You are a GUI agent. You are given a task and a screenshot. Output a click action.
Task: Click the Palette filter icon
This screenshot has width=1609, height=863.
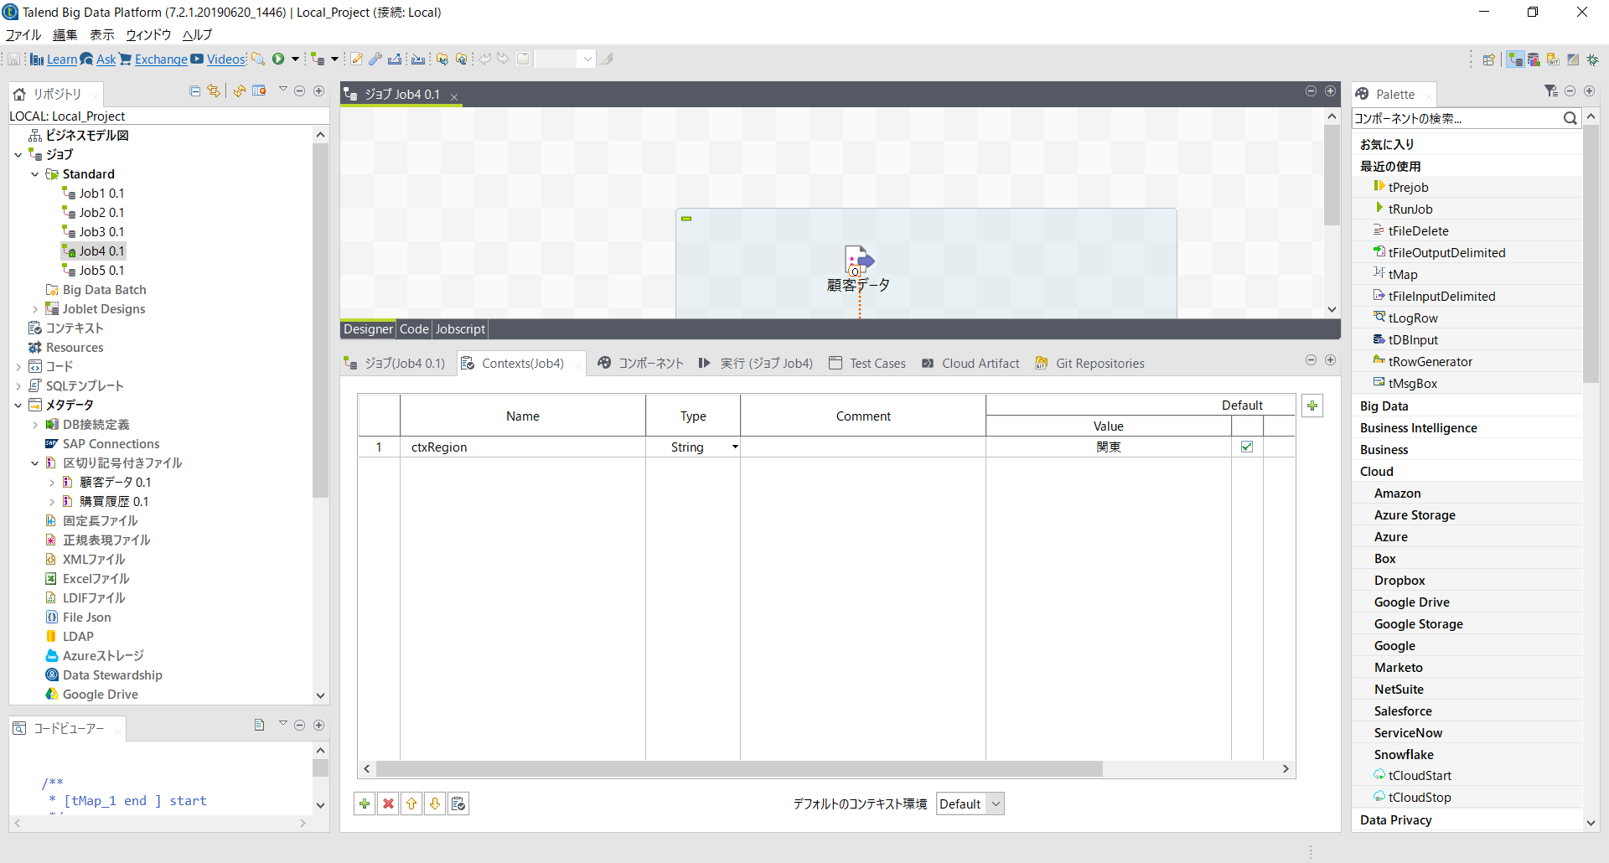pyautogui.click(x=1550, y=90)
